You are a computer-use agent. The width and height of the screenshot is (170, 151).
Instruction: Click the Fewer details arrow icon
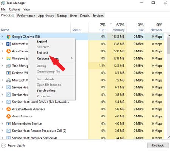3,146
